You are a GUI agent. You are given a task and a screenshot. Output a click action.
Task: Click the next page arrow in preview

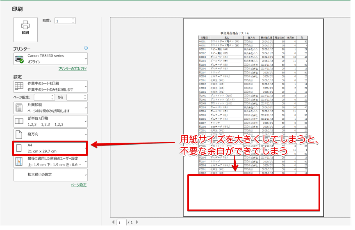pos(137,222)
